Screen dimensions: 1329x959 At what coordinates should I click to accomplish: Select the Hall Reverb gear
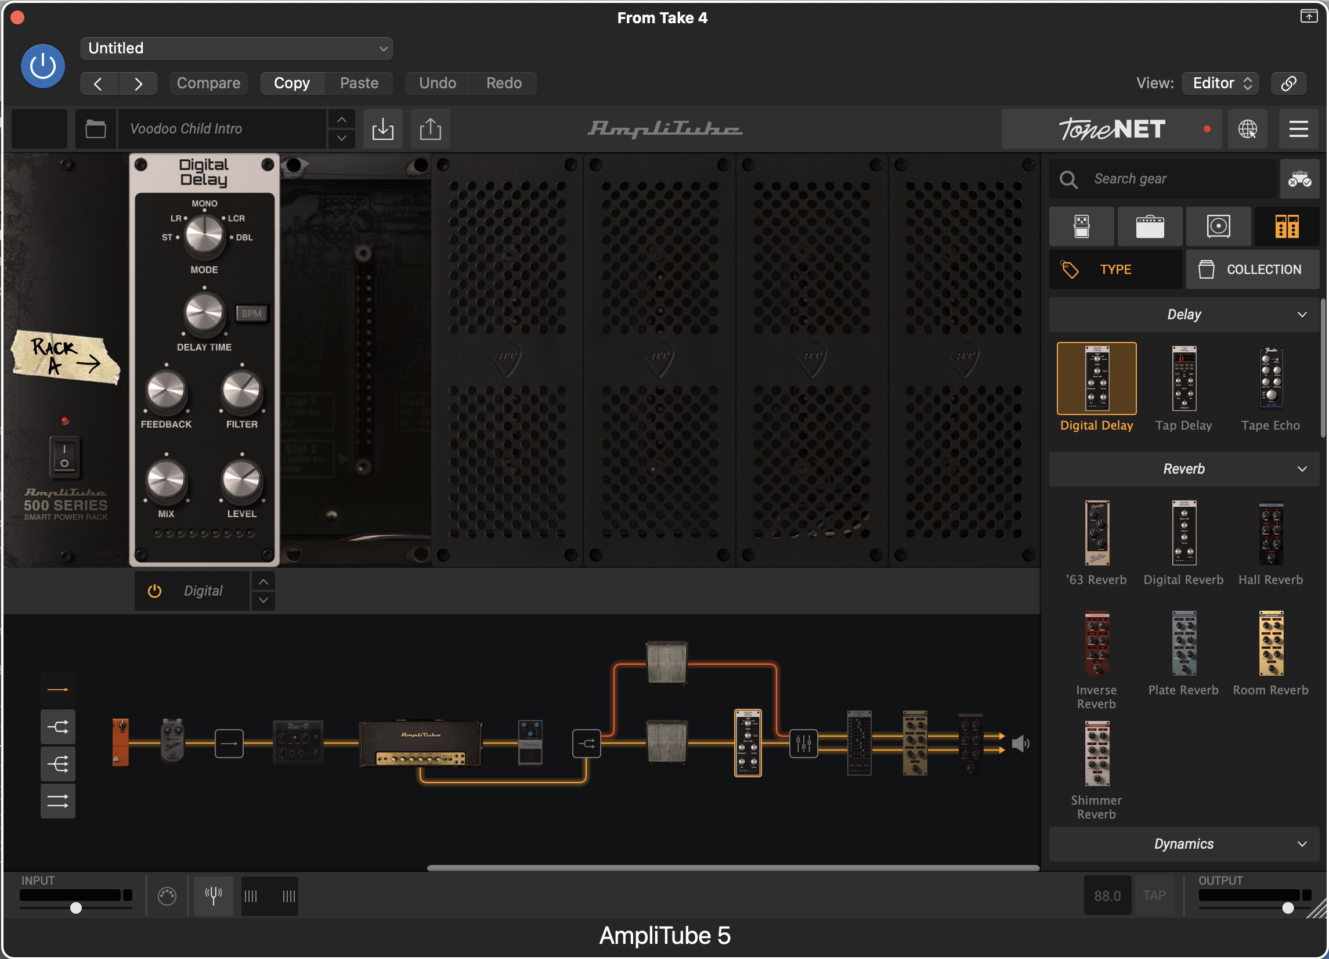tap(1271, 533)
